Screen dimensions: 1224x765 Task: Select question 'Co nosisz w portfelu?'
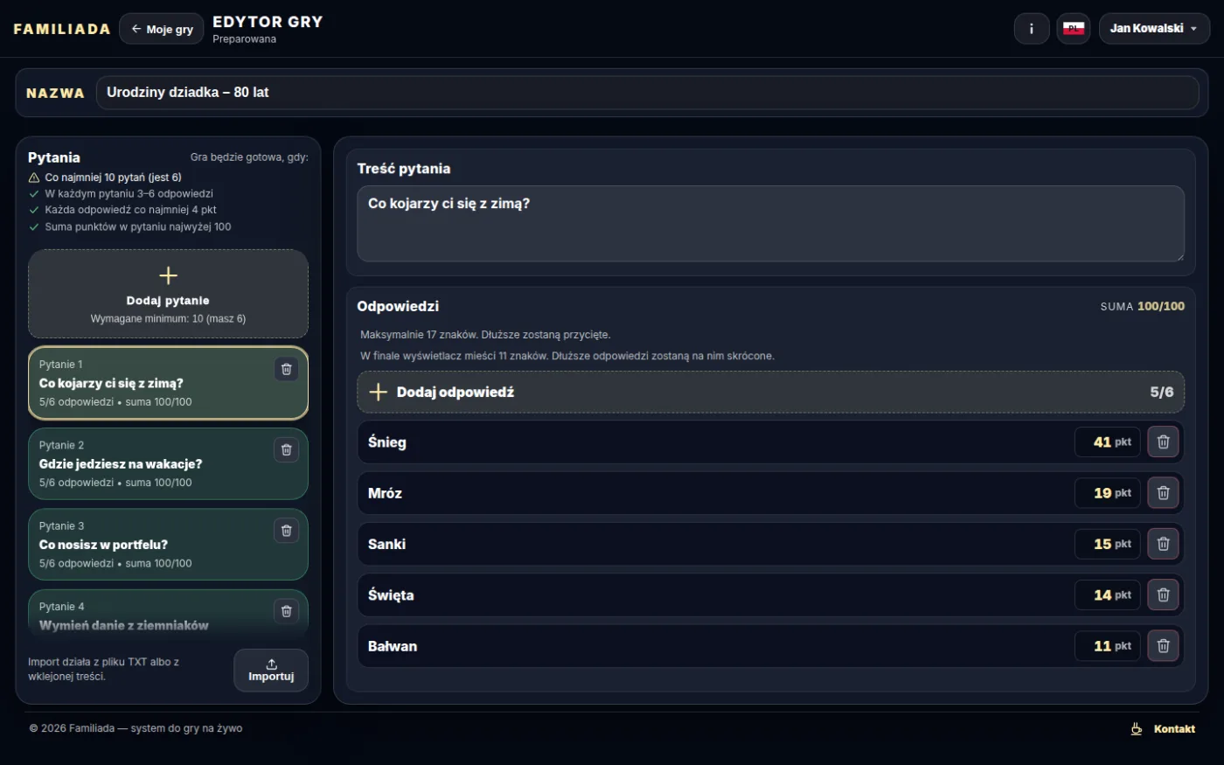click(168, 545)
